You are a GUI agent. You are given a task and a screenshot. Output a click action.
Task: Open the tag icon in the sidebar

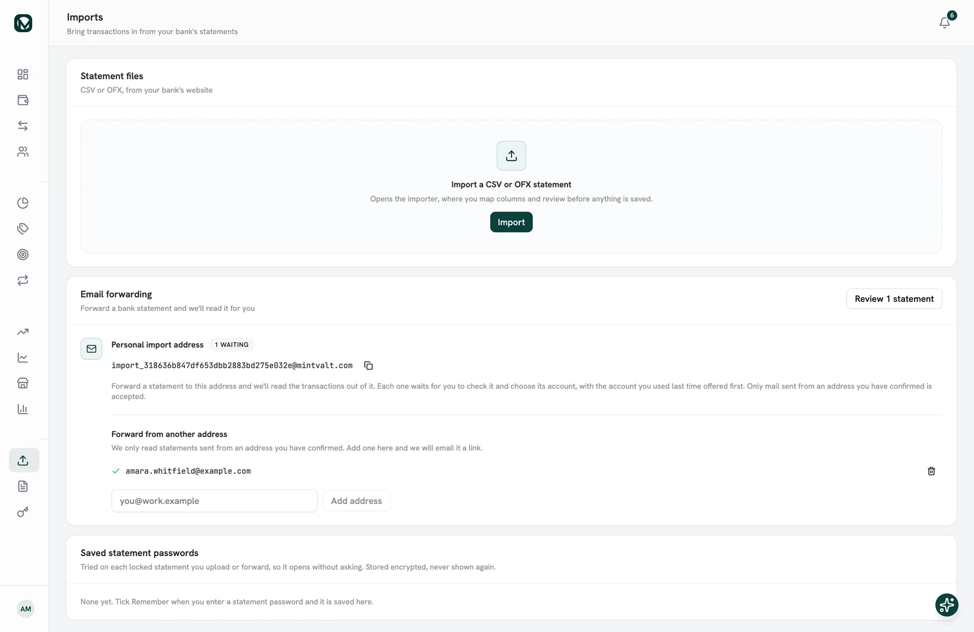click(x=23, y=229)
